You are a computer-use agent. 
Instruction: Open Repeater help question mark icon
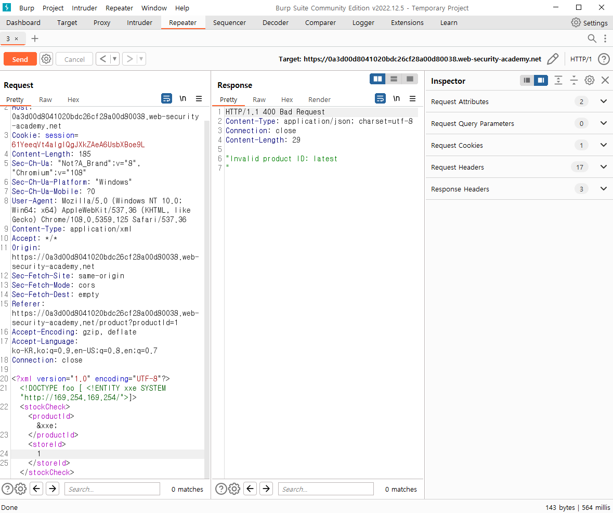pos(604,59)
